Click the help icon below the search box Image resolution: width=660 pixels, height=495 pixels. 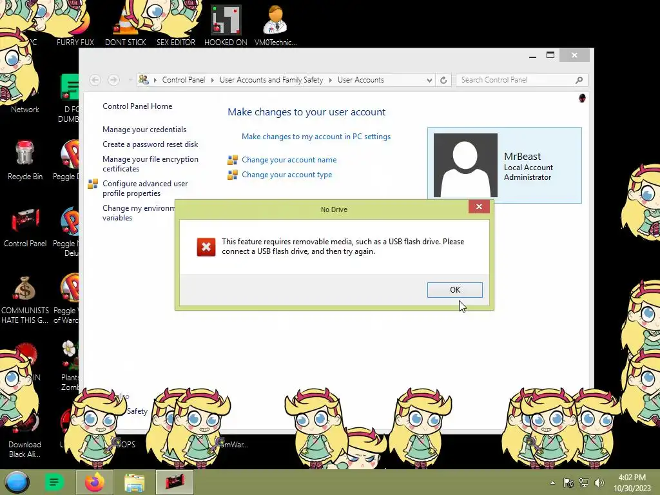(582, 98)
